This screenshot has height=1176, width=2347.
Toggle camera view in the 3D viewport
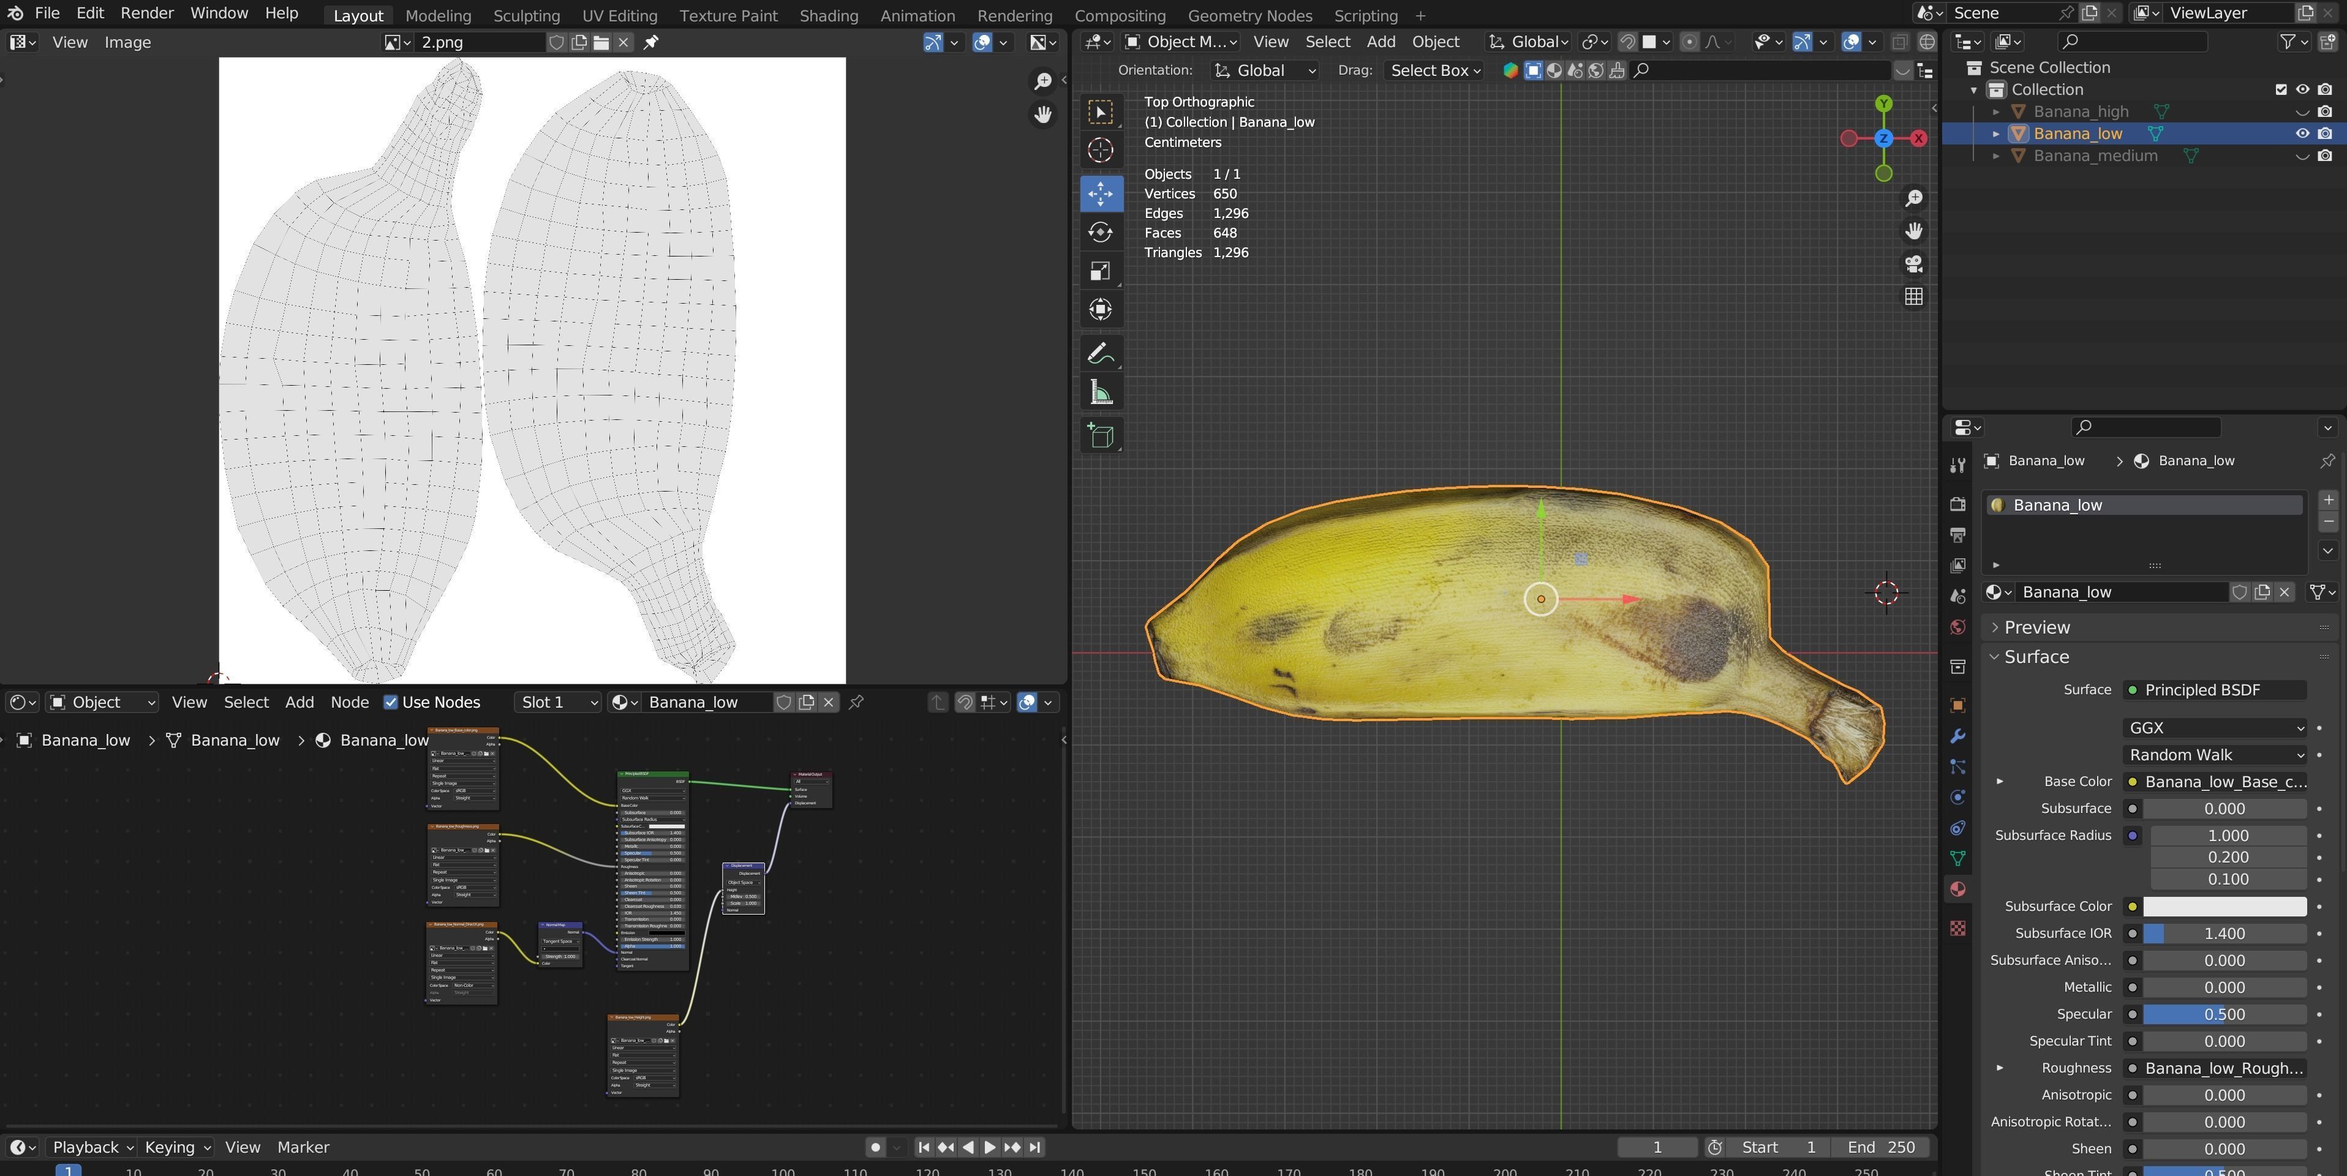[1913, 264]
